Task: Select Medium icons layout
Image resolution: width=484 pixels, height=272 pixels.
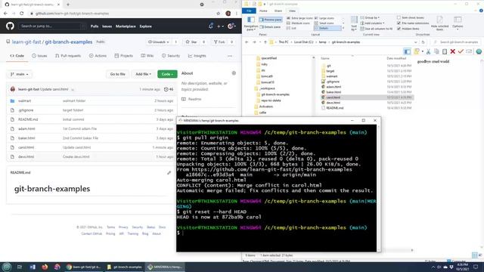Action: [x=298, y=23]
